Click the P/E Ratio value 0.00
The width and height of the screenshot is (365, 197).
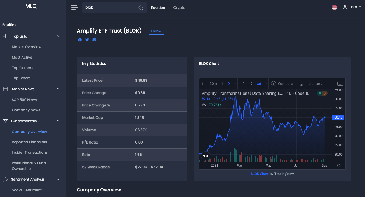[x=139, y=142]
